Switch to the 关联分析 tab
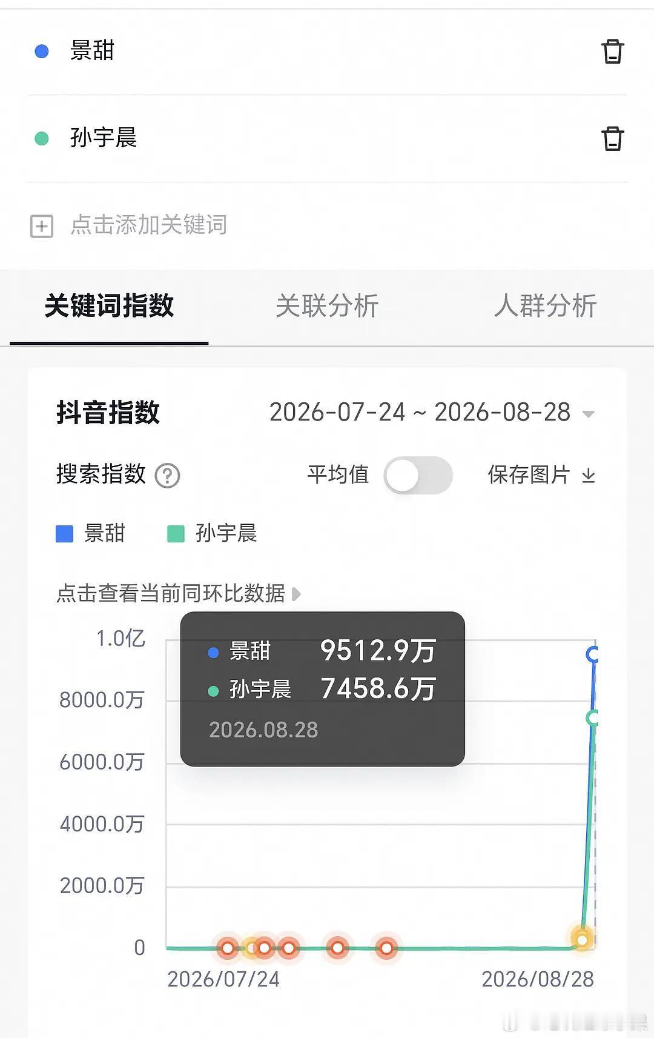Viewport: 654px width, 1038px height. 327,305
